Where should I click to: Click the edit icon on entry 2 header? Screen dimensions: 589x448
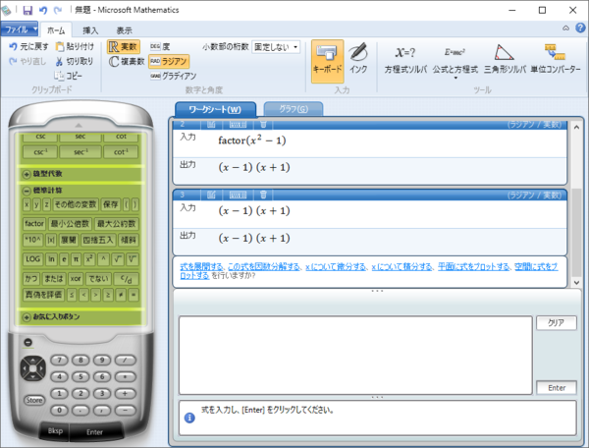211,124
